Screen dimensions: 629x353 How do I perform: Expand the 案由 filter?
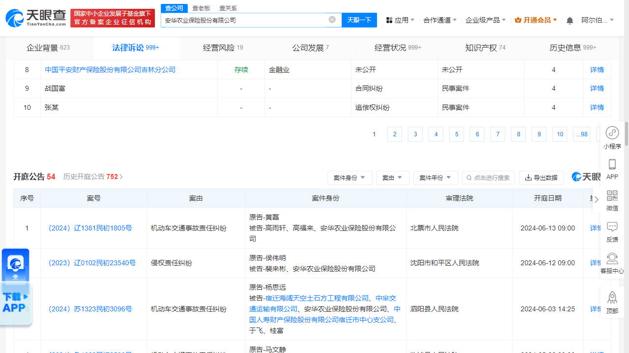[393, 177]
